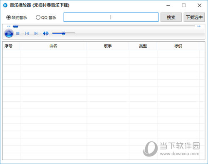Sort by the 类型 column header
This screenshot has width=208, height=164.
pos(143,46)
